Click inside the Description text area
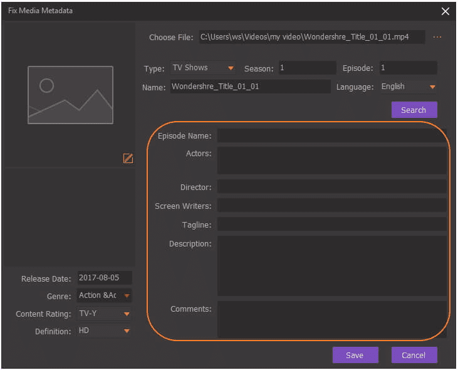The width and height of the screenshot is (458, 370). 331,265
